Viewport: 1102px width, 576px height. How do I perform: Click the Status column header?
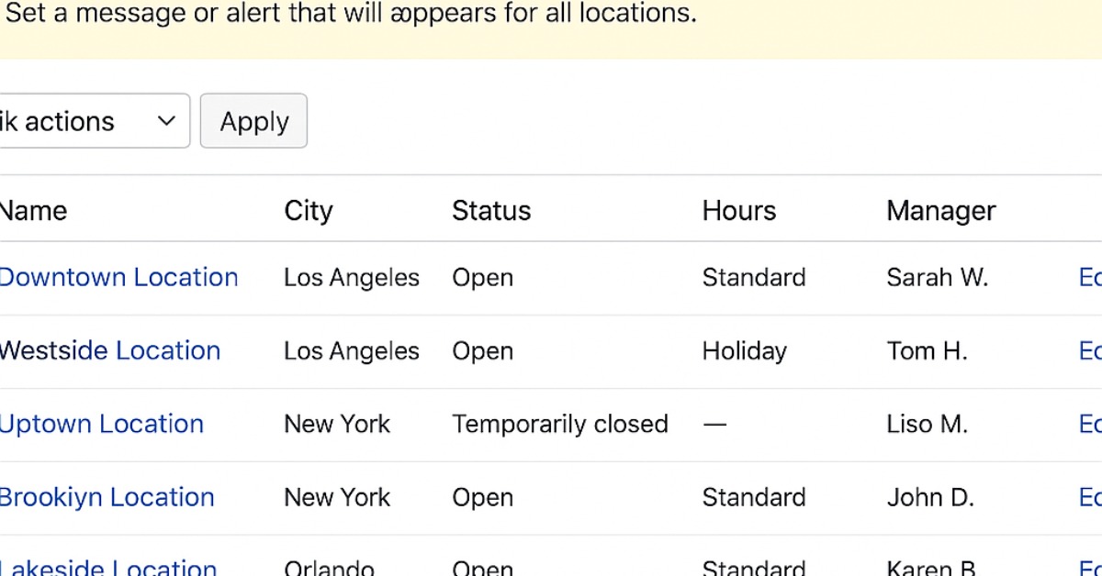pyautogui.click(x=491, y=211)
